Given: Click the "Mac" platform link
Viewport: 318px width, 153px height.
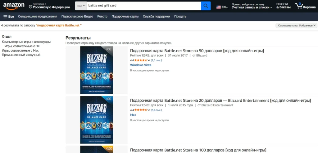Looking at the screenshot, I should pos(133,115).
